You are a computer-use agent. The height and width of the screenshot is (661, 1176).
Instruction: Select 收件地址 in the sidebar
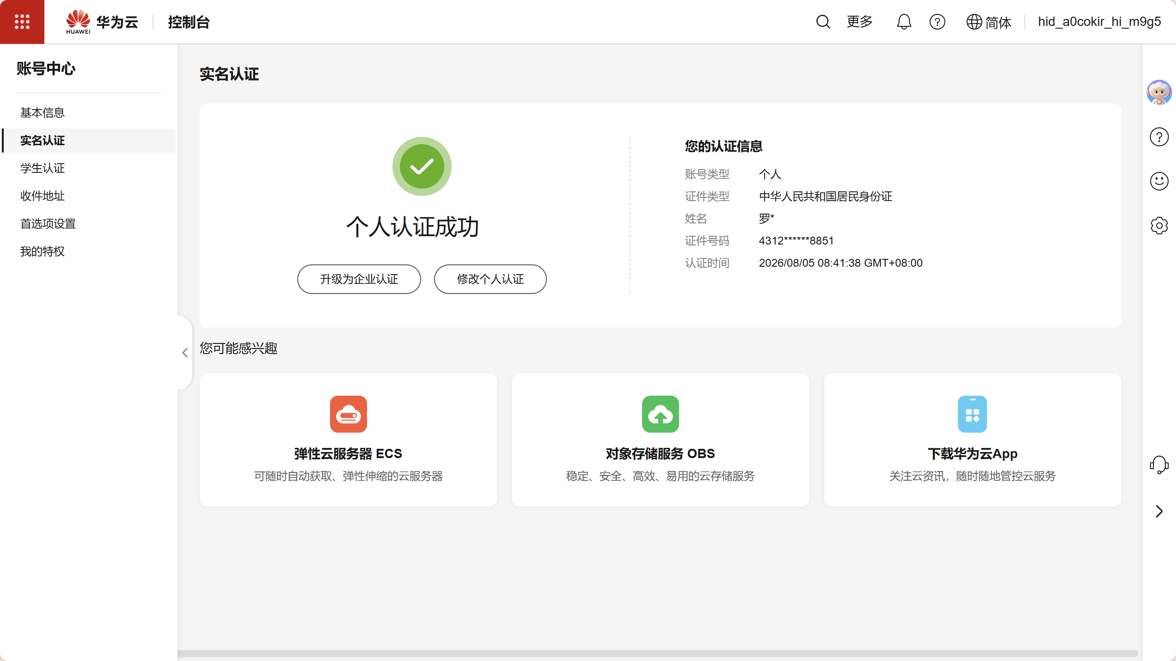click(x=43, y=196)
